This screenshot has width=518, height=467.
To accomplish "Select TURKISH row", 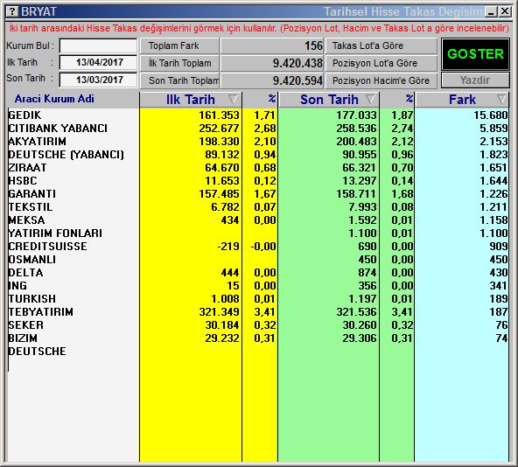I will (32, 299).
